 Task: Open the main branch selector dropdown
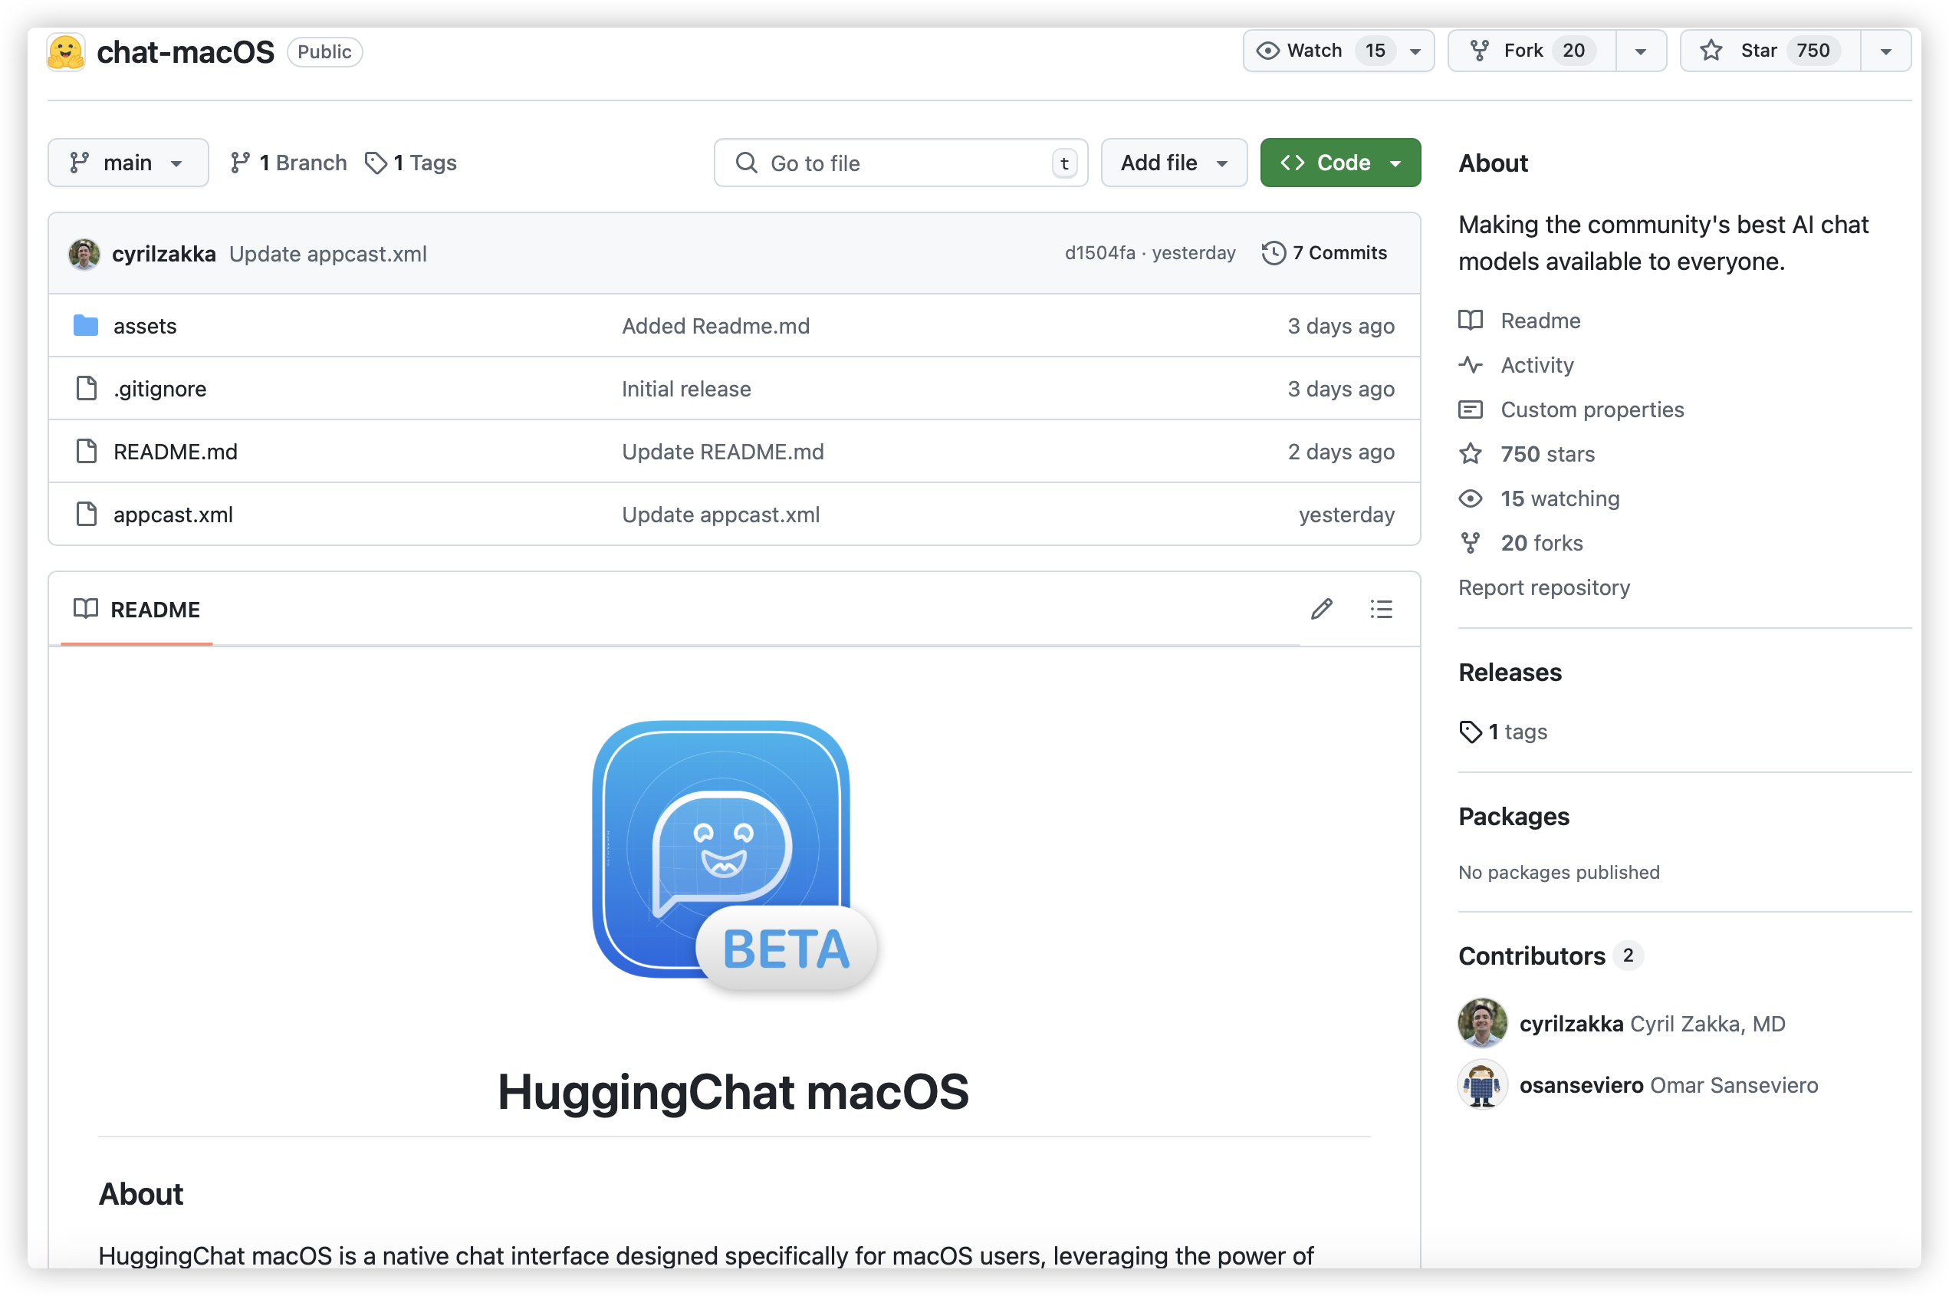pyautogui.click(x=128, y=163)
